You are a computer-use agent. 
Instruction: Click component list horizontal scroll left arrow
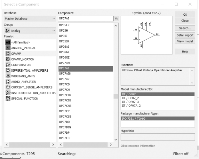(61, 145)
